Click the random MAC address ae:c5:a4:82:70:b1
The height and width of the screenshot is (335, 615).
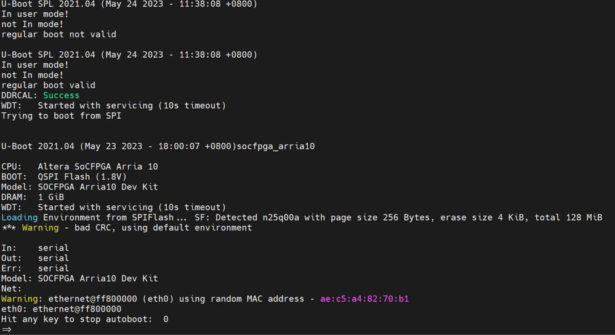click(364, 299)
